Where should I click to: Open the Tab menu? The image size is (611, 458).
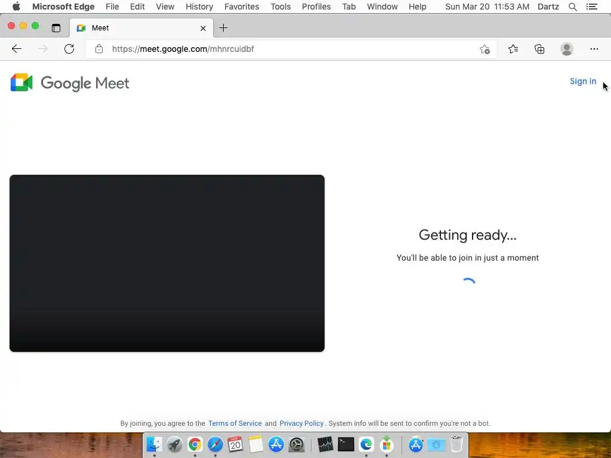point(348,7)
